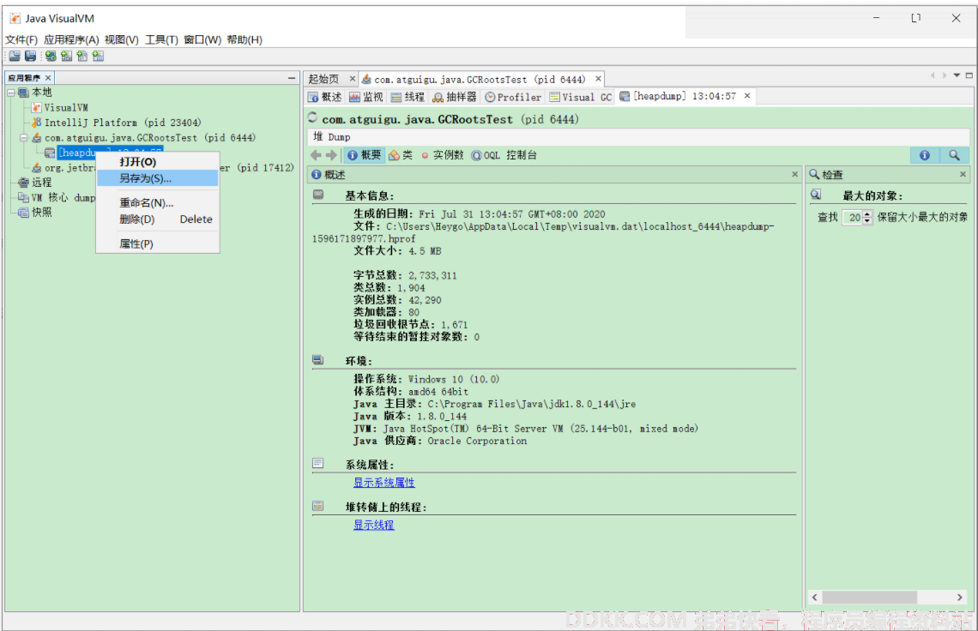Minimize the 应用程序 panel
The image size is (978, 631).
(x=292, y=78)
